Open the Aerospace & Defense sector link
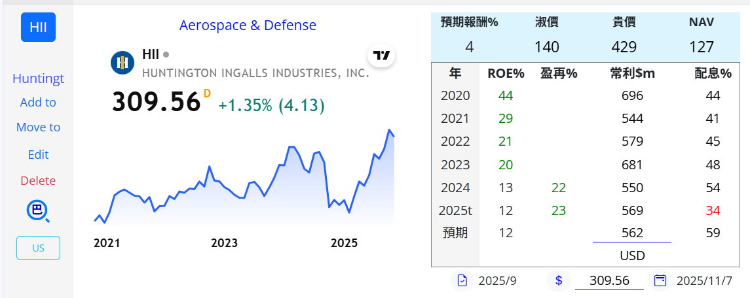750x298 pixels. (248, 25)
